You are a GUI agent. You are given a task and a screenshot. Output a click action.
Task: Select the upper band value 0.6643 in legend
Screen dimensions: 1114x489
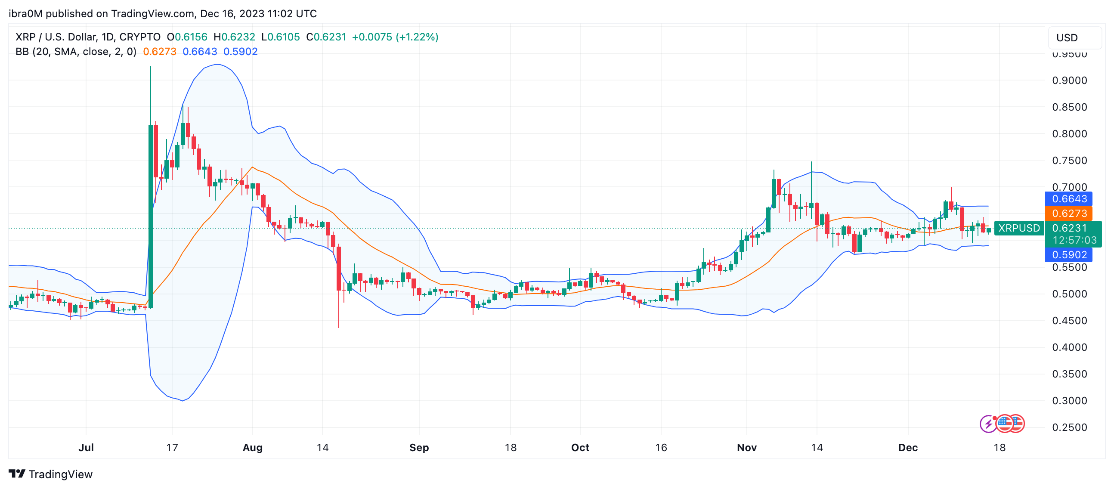(200, 52)
